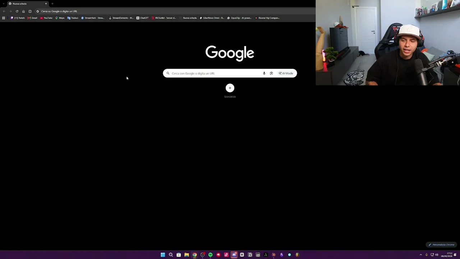Open the teal circle app in taskbar
This screenshot has width=460, height=259.
(x=289, y=255)
